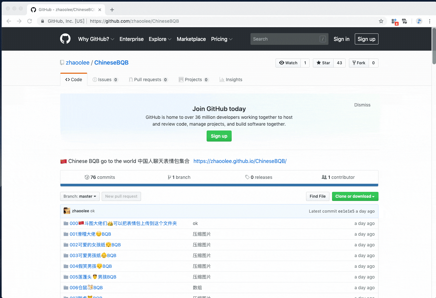Click the eye icon on the Watch button
The height and width of the screenshot is (298, 436).
coord(282,63)
